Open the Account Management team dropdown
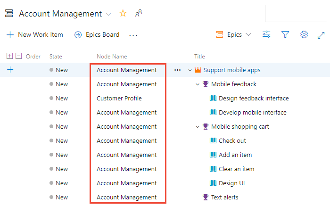This screenshot has height=206, width=330. pos(108,14)
